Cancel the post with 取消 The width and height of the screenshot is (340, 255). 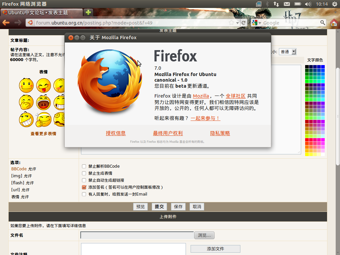(x=197, y=207)
